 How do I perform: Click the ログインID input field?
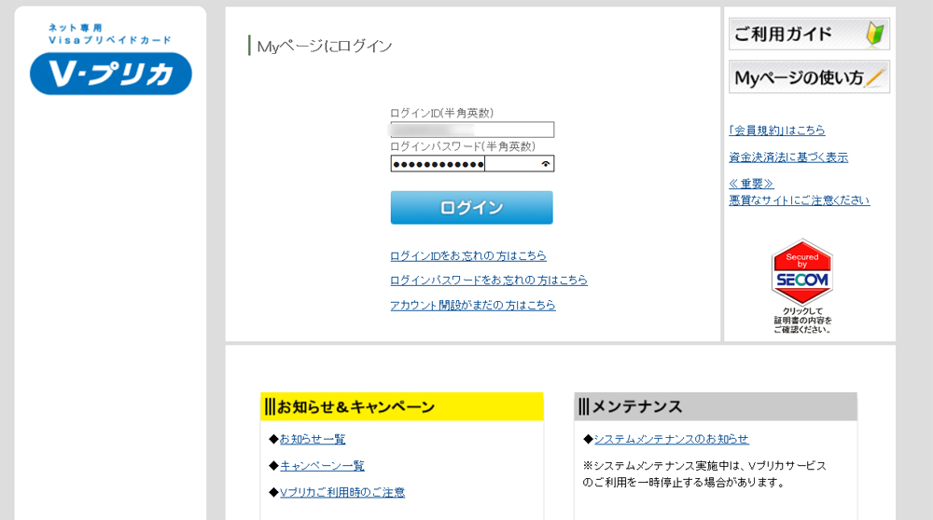(x=472, y=130)
